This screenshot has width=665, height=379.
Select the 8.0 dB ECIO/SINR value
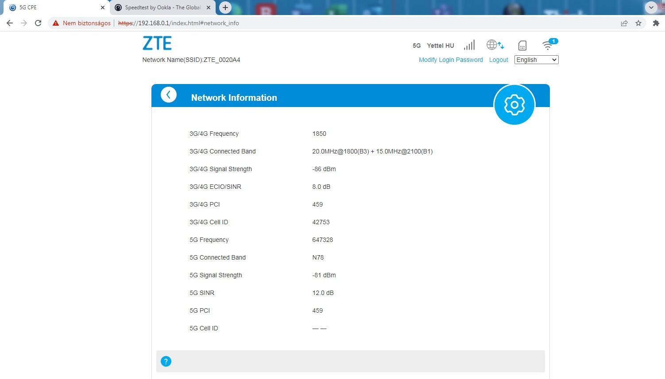[x=321, y=187]
